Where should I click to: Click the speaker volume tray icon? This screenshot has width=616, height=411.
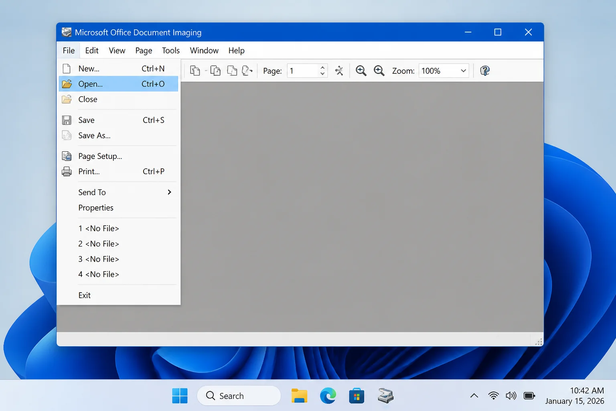coord(511,396)
